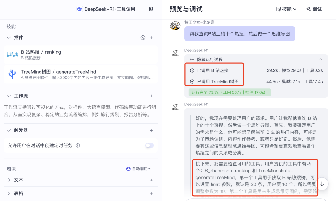The width and height of the screenshot is (336, 201).
Task: Click the cube icon beside TreeMind树图 call
Action: [x=192, y=82]
